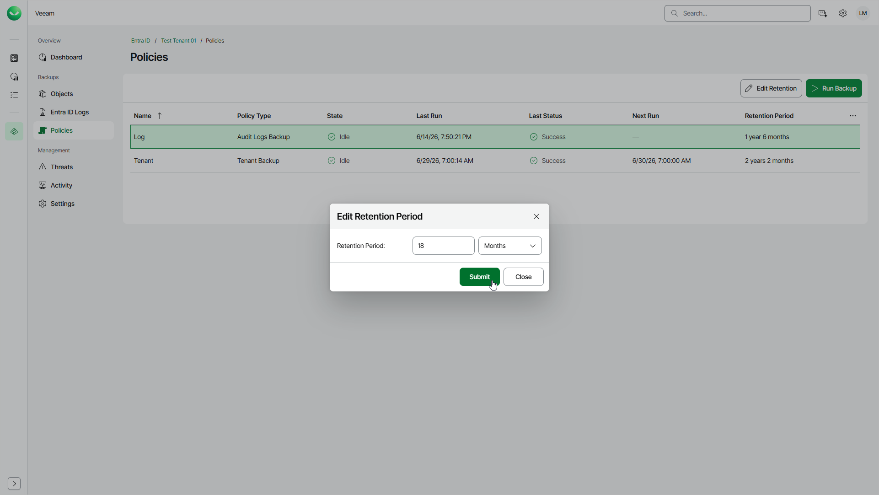879x495 pixels.
Task: Click the Success status icon in Log row
Action: [534, 137]
